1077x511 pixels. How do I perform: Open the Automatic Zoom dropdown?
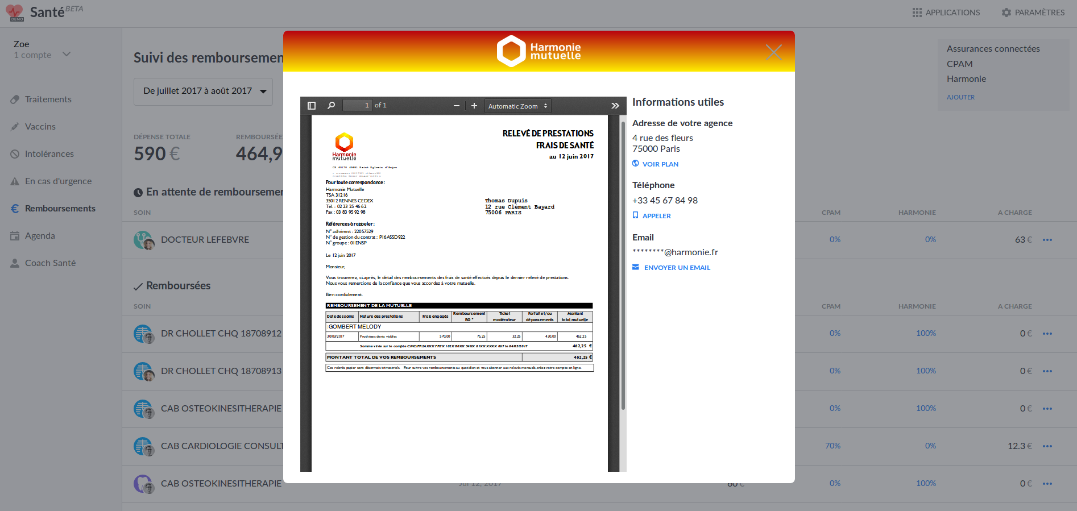(517, 106)
